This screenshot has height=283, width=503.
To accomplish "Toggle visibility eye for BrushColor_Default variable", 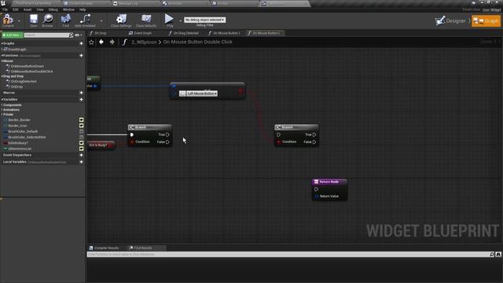I will pyautogui.click(x=82, y=131).
